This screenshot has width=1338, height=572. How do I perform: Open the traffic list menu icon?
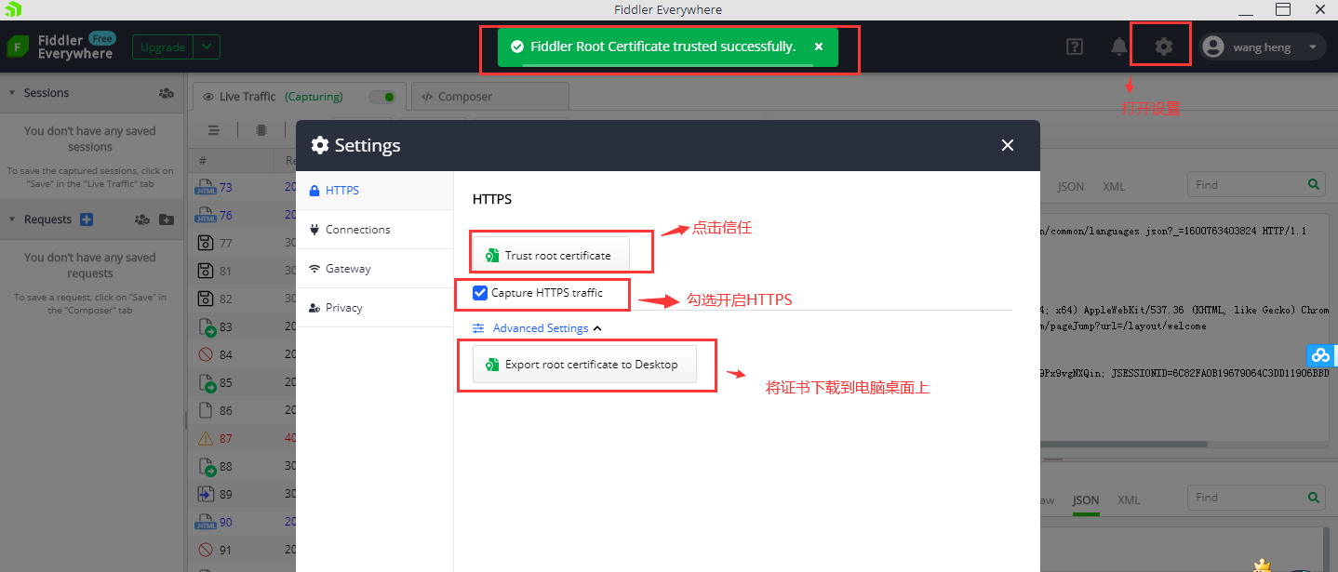point(214,130)
